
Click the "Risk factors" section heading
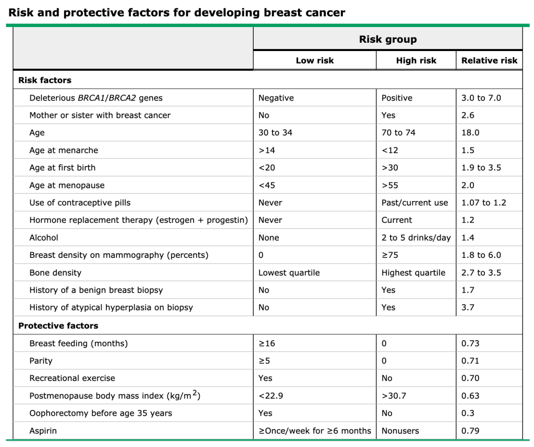pyautogui.click(x=45, y=80)
